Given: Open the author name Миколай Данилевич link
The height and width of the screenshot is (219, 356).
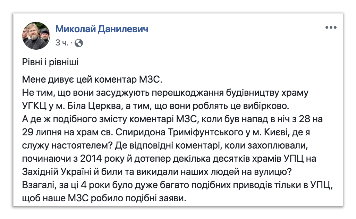Looking at the screenshot, I should (x=102, y=29).
